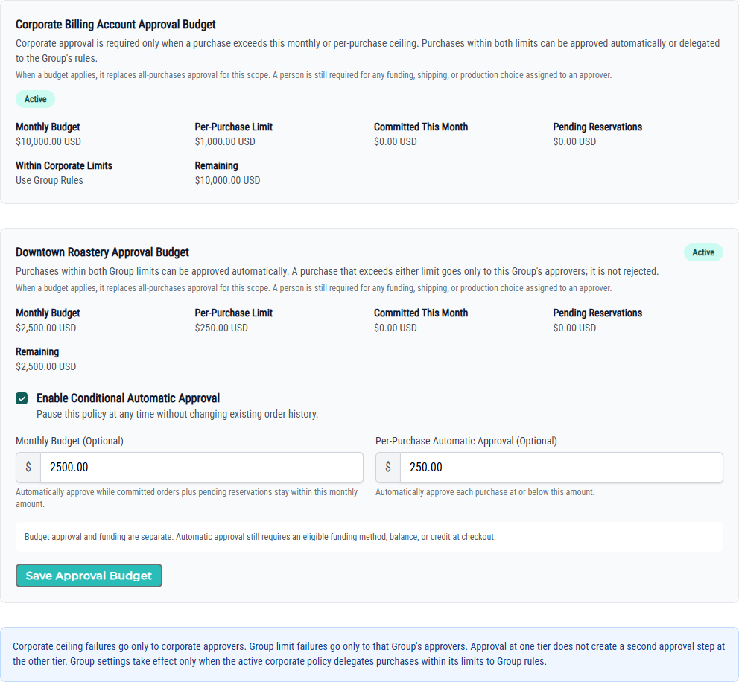Click the corporate $10,000.00 USD Monthly Budget value
Screen dimensions: 739x682
point(48,141)
